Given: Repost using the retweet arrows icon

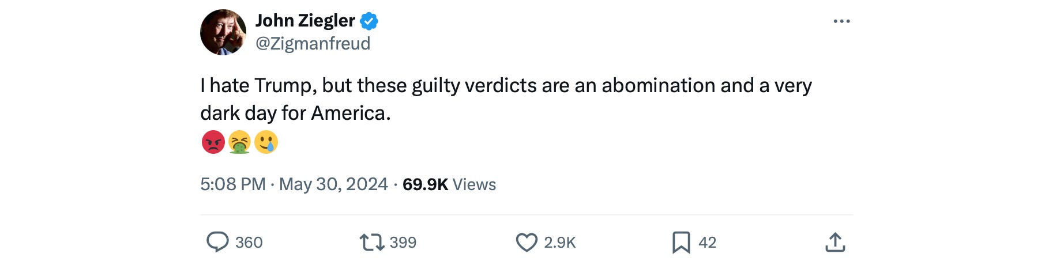Looking at the screenshot, I should (x=372, y=242).
